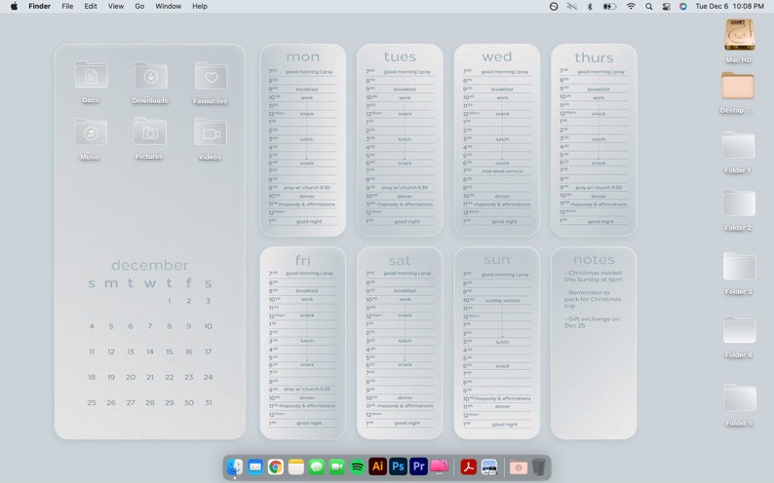Open the Go menu
Image resolution: width=774 pixels, height=483 pixels.
click(x=139, y=7)
